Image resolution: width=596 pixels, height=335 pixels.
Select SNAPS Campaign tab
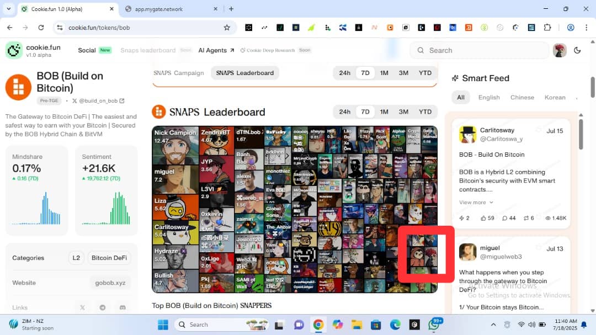click(179, 73)
